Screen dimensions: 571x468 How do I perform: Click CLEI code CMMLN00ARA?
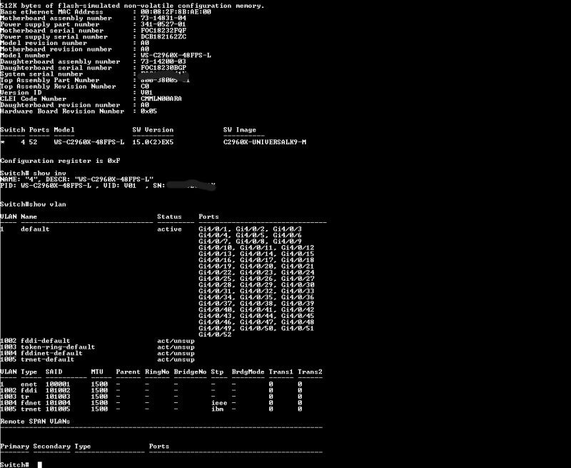tap(161, 99)
